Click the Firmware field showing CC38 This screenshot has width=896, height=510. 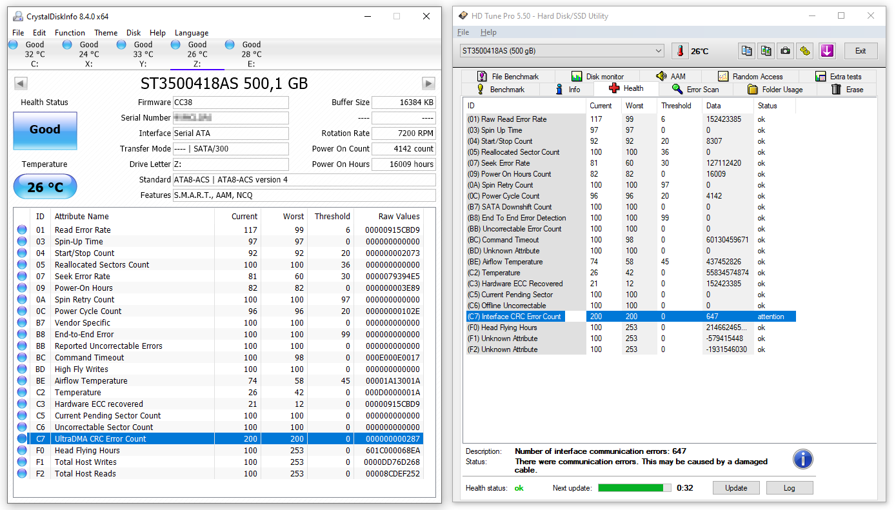(230, 103)
